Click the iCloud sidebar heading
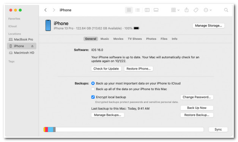The height and width of the screenshot is (142, 238). 13,26
